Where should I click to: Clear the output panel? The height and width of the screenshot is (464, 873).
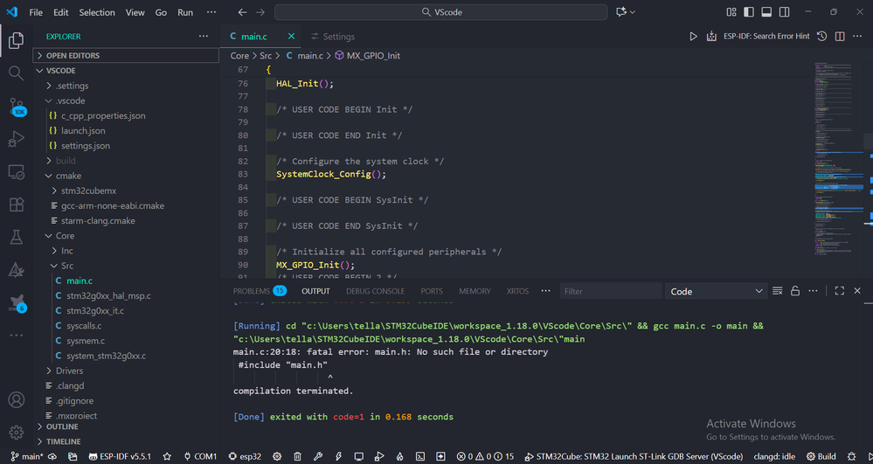click(777, 291)
